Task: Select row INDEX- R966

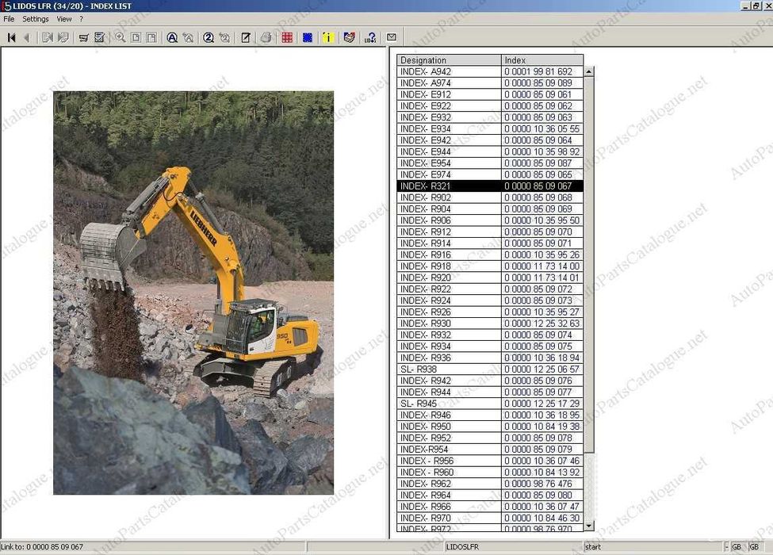Action: (x=490, y=506)
